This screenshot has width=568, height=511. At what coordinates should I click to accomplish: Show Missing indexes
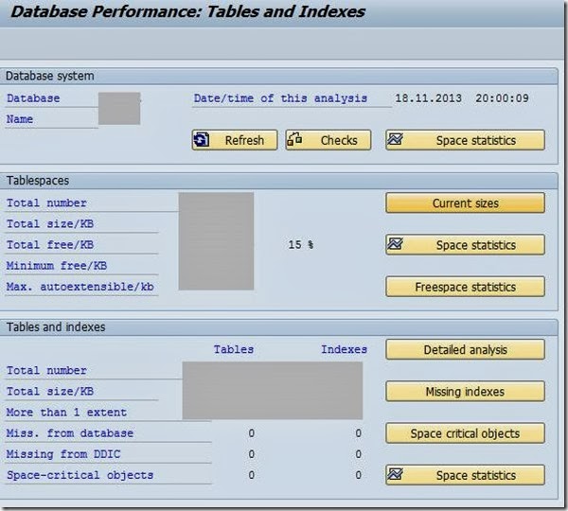[x=465, y=392]
